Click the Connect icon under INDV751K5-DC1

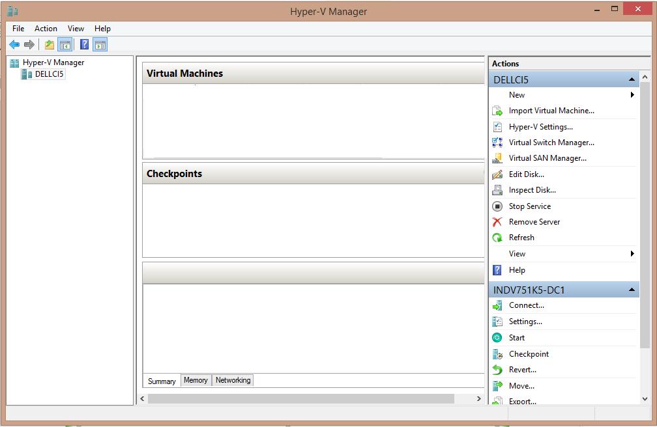click(497, 305)
